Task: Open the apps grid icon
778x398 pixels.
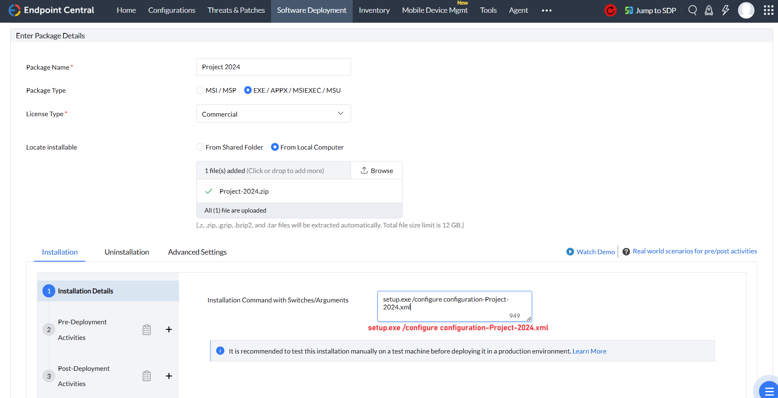Action: [x=769, y=10]
